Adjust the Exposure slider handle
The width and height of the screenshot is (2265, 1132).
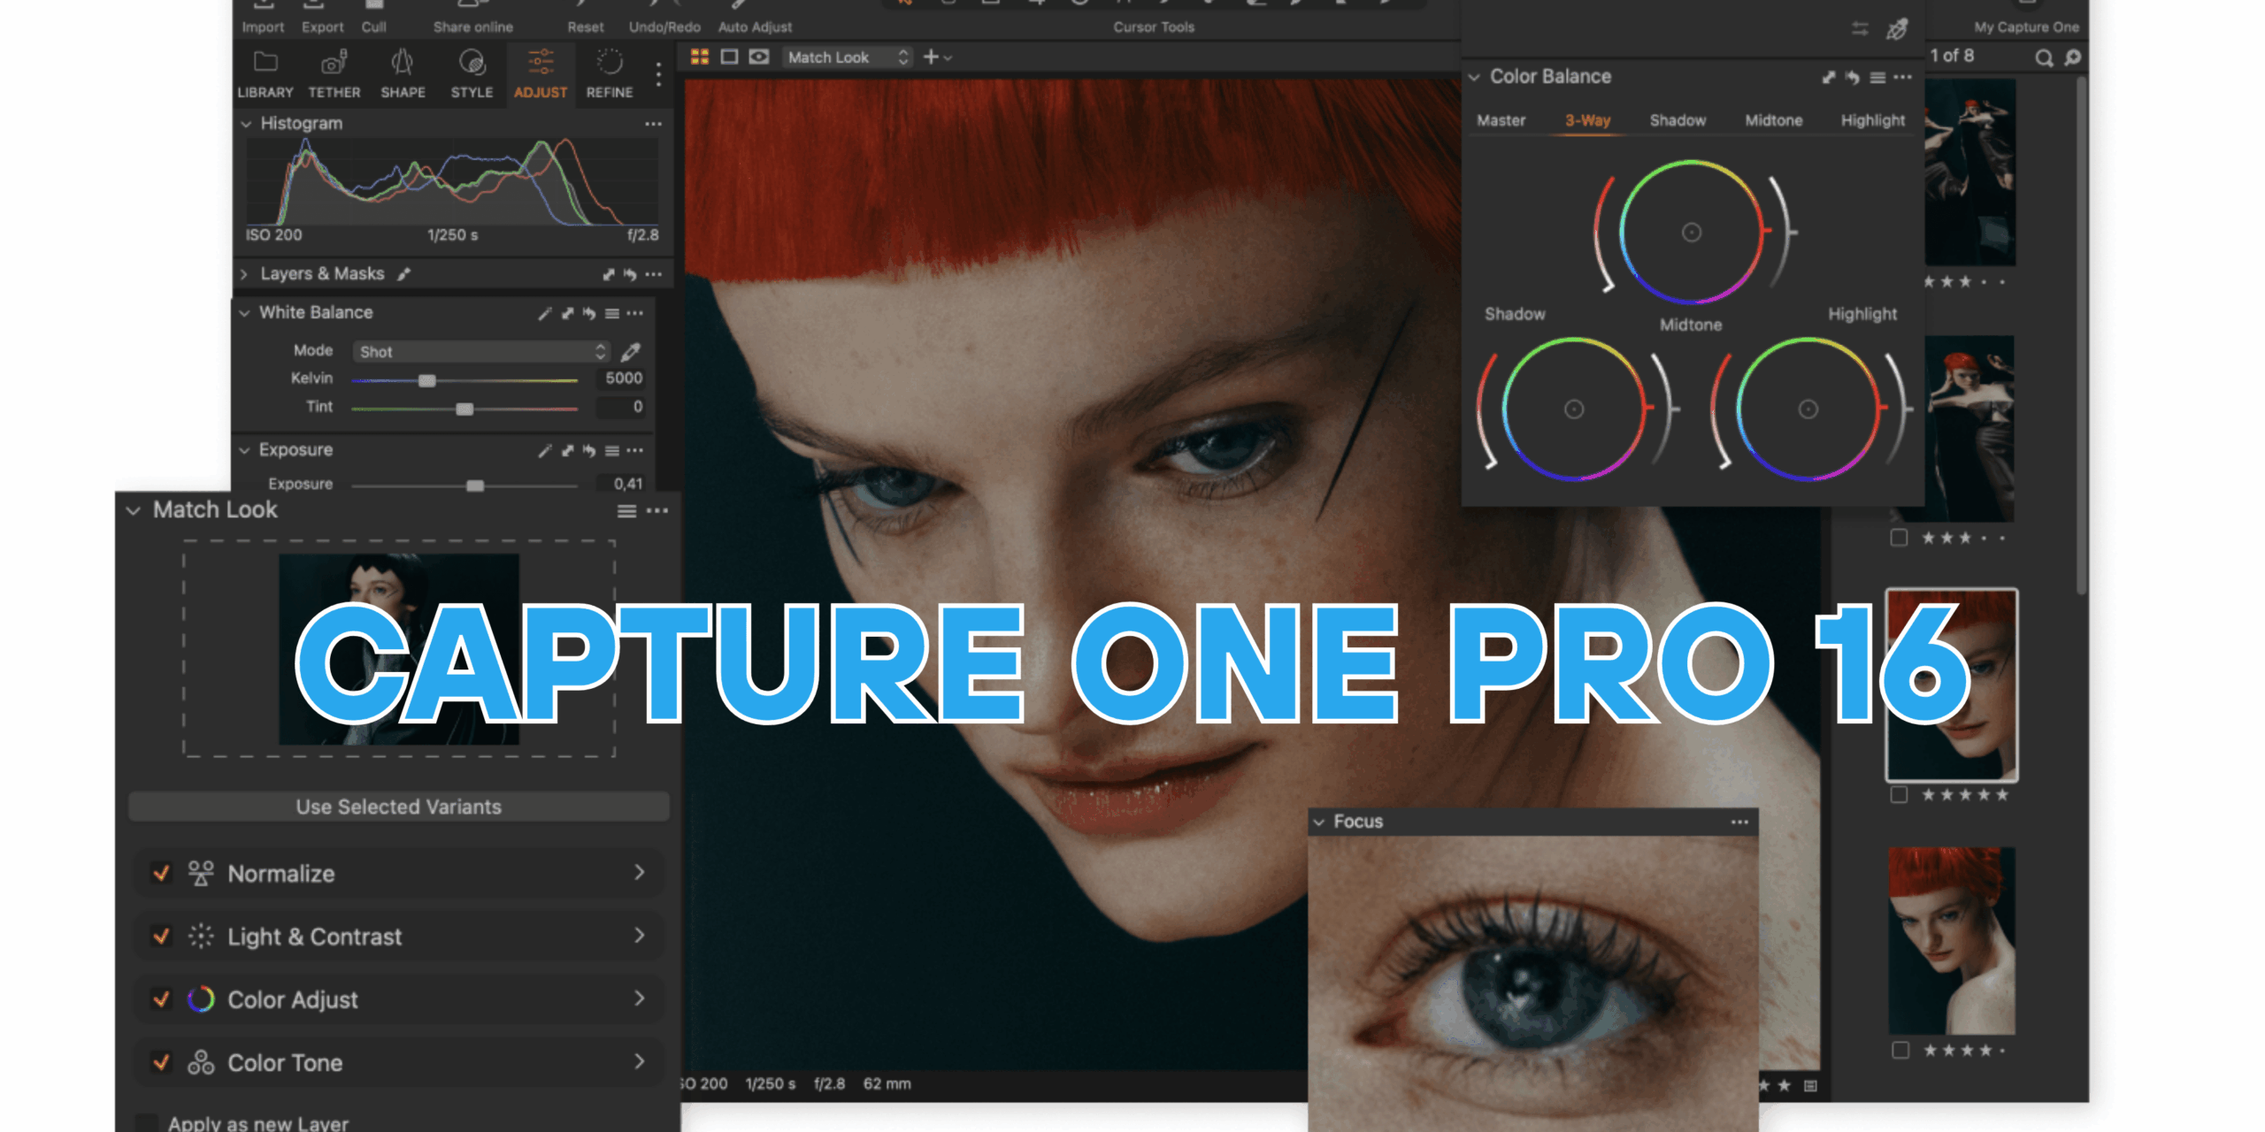click(475, 486)
